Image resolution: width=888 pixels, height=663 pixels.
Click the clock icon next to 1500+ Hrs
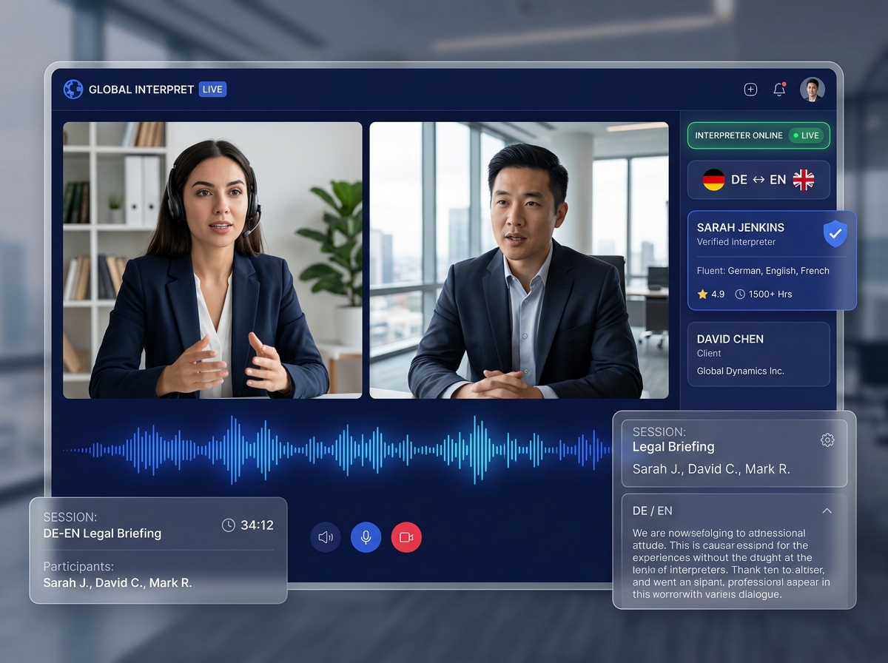pyautogui.click(x=740, y=294)
